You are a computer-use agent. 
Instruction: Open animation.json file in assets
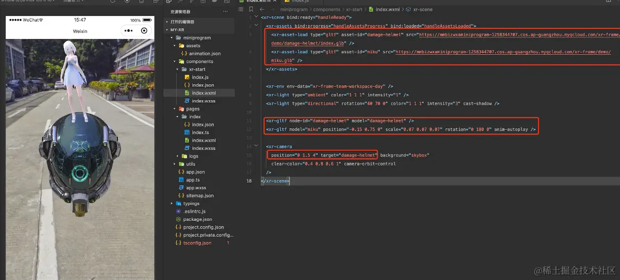[204, 53]
